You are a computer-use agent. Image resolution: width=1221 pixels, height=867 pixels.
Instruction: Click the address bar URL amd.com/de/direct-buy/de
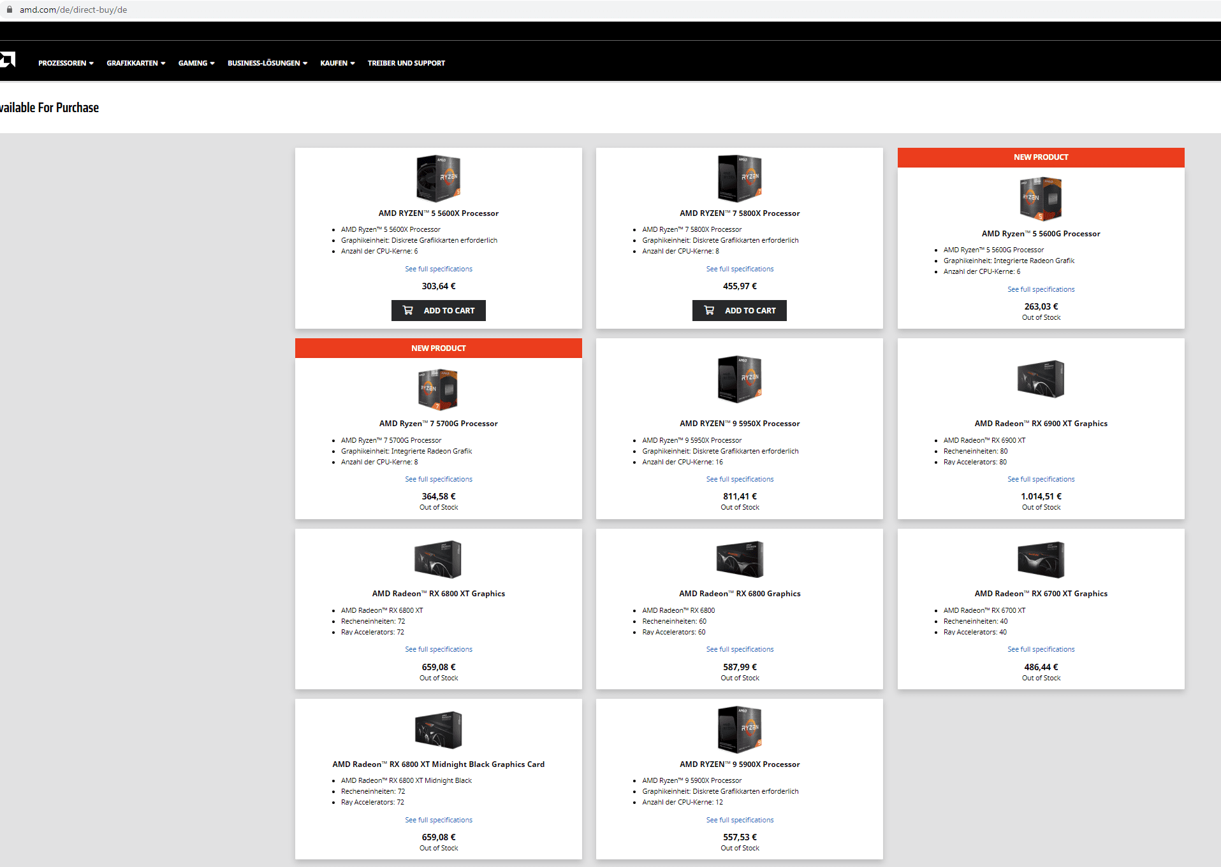(73, 10)
